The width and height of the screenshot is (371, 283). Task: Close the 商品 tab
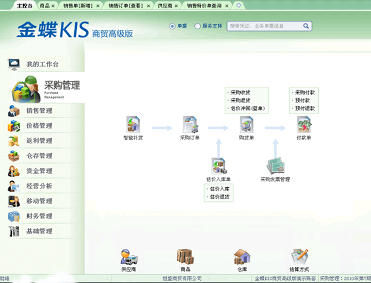53,6
